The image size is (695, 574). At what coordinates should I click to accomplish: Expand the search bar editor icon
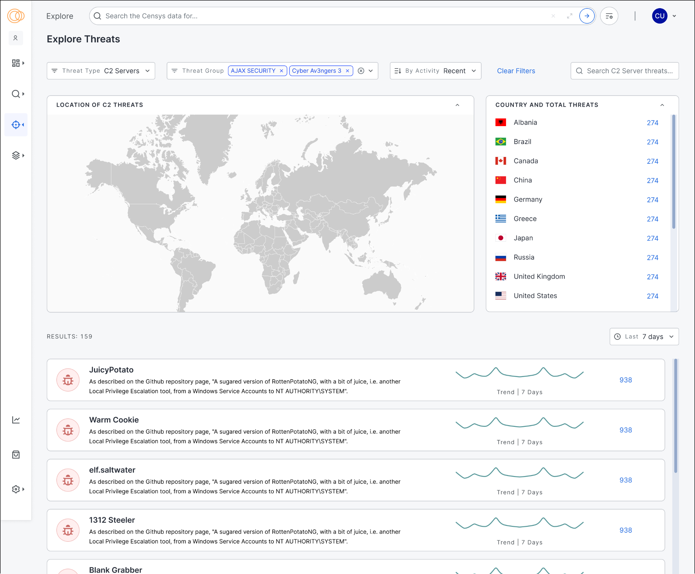570,16
